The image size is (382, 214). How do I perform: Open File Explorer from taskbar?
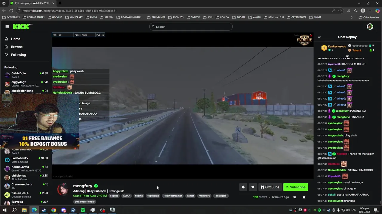24,210
